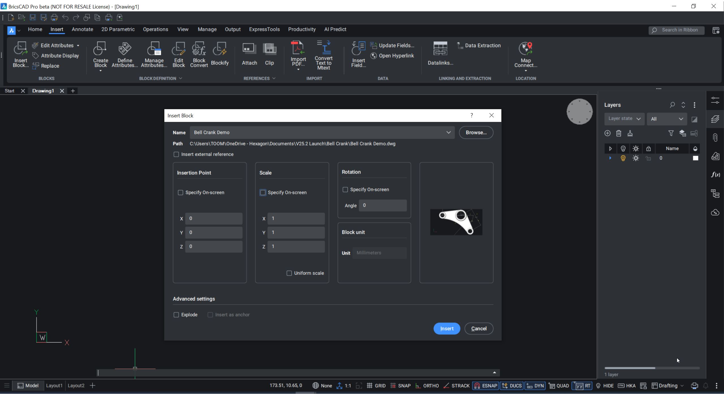
Task: Browse for a block file
Action: pos(476,132)
